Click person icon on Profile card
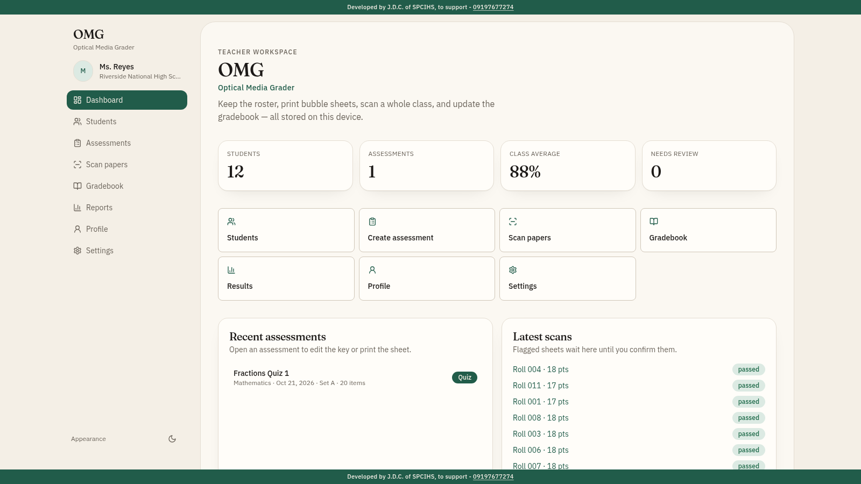This screenshot has height=484, width=861. pyautogui.click(x=372, y=270)
